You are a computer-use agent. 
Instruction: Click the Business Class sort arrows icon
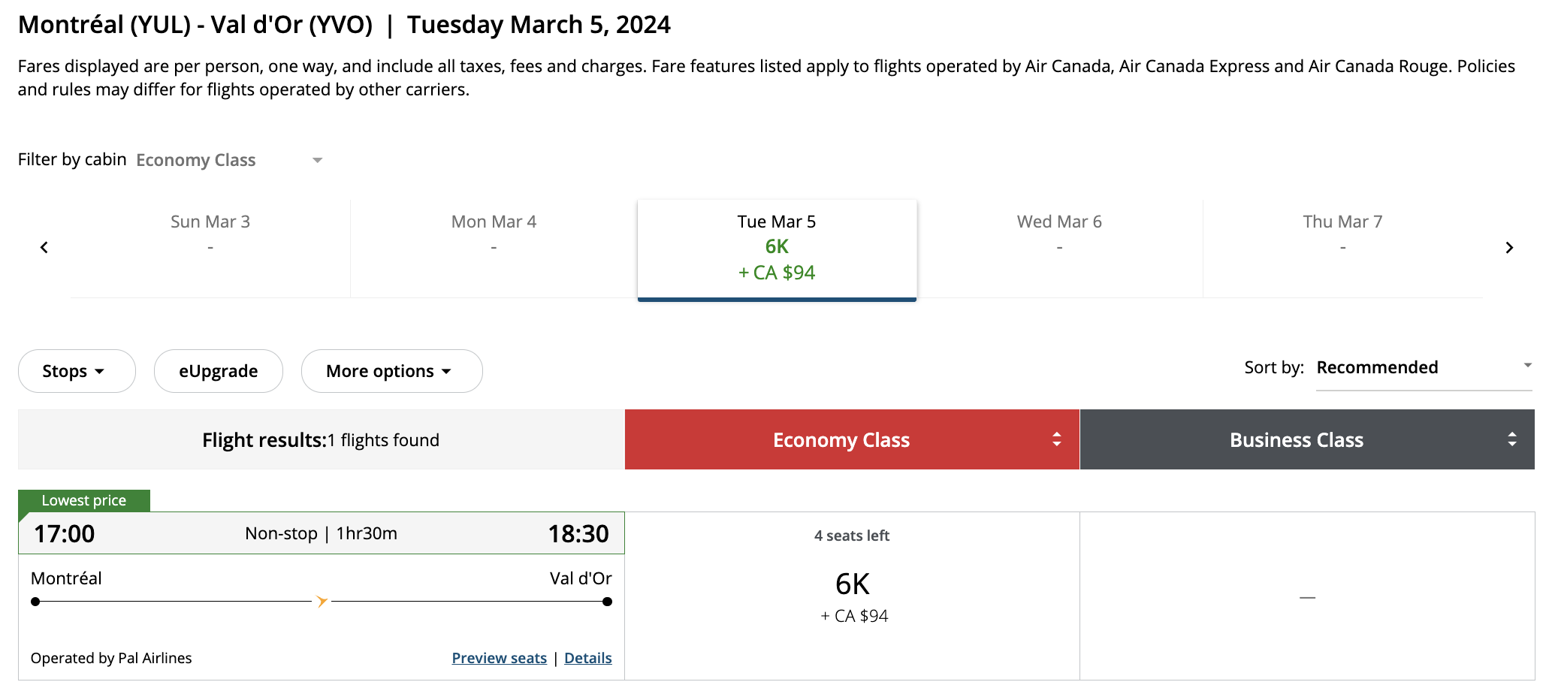point(1512,439)
